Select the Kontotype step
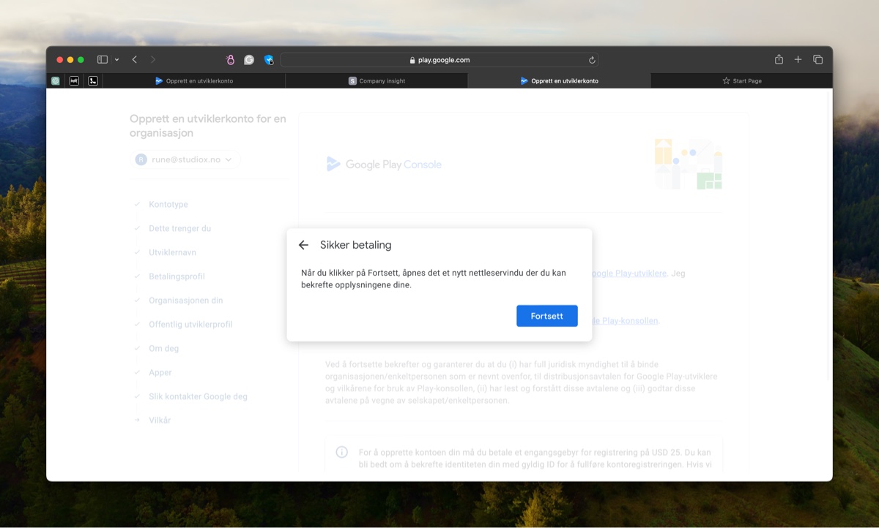This screenshot has height=528, width=879. click(168, 205)
